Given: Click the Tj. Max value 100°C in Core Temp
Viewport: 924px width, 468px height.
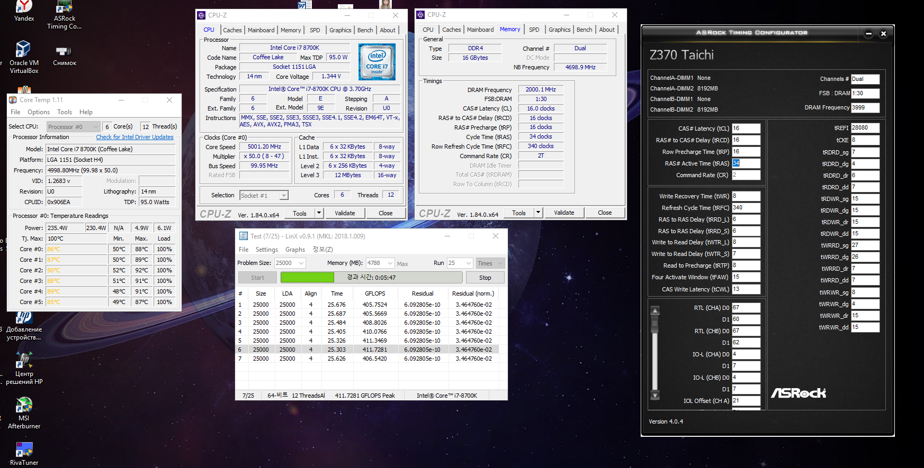Looking at the screenshot, I should pos(76,238).
